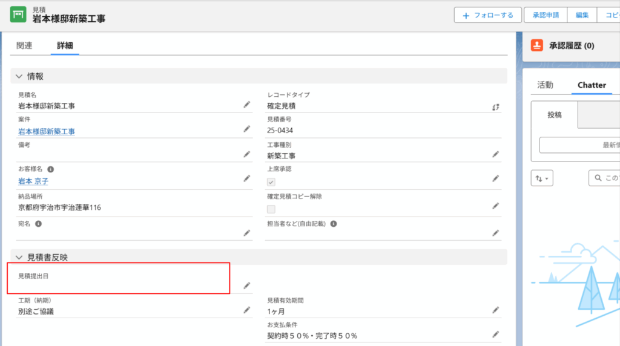Open the 岩本 京子 customer link
This screenshot has height=346, width=620.
[x=34, y=180]
